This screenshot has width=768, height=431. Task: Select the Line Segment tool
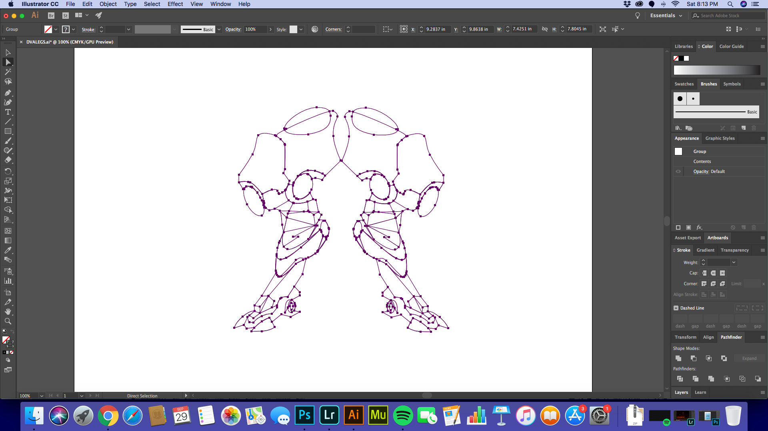tap(8, 121)
